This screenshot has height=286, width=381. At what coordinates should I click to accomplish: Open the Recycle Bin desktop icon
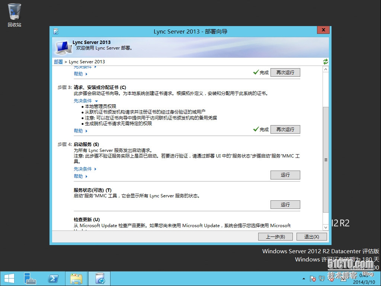15,15
